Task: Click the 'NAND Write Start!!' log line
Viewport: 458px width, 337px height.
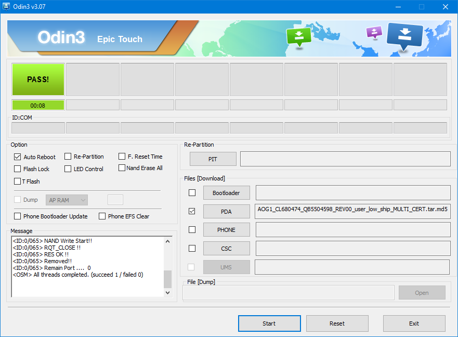Action: [x=53, y=241]
